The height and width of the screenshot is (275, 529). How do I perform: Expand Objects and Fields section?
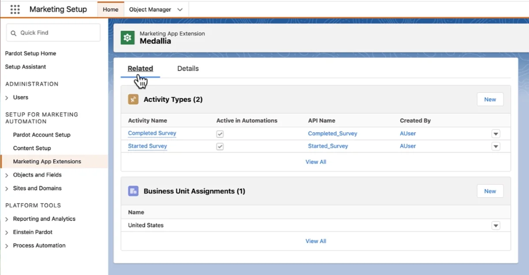[7, 175]
